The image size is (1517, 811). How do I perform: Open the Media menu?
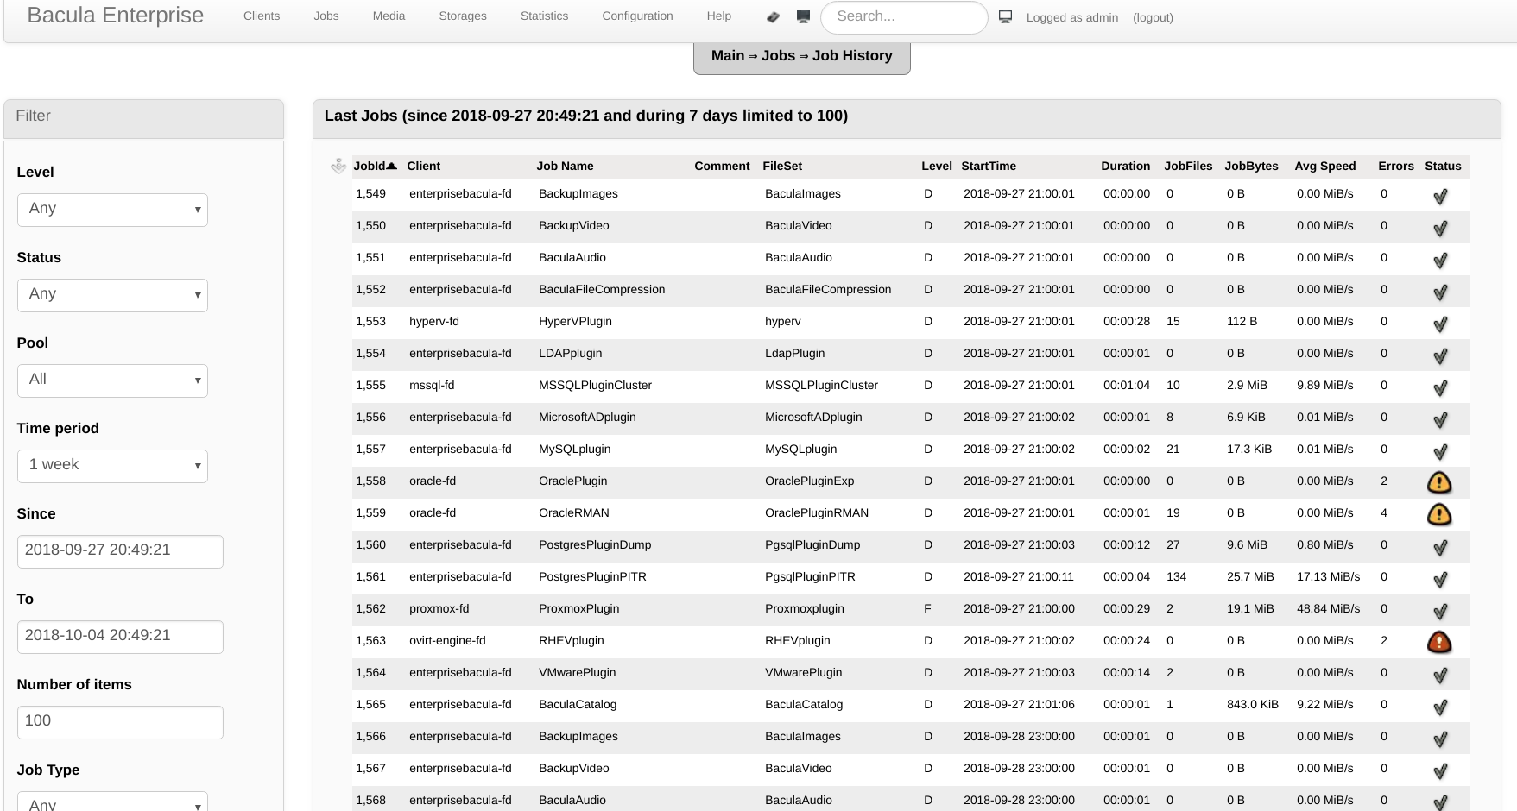tap(389, 16)
